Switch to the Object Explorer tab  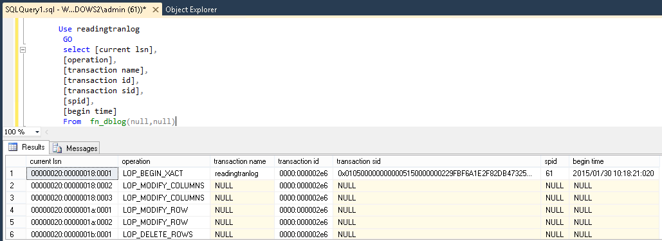coord(191,9)
